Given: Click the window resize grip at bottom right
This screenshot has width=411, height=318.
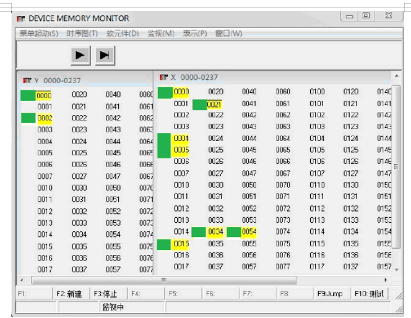Looking at the screenshot, I should 399,309.
